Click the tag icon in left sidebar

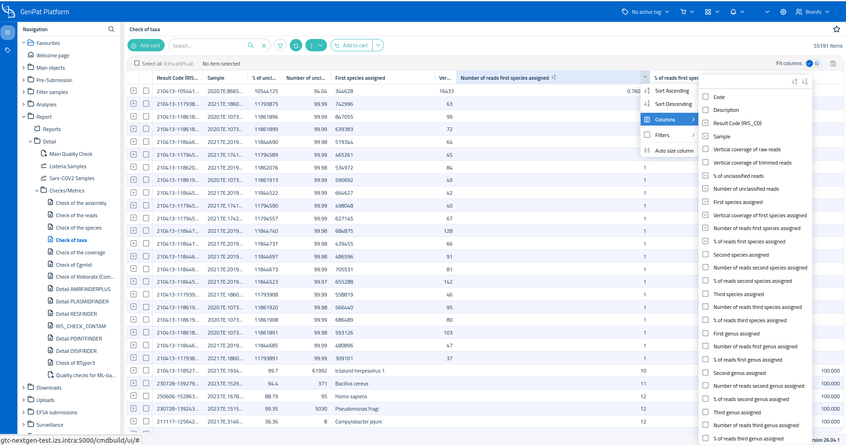(8, 50)
